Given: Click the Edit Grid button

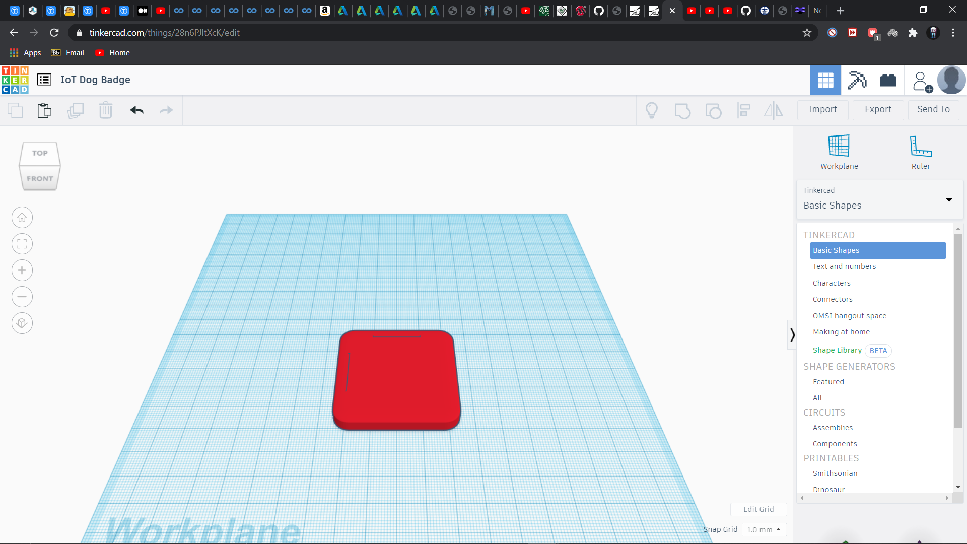Looking at the screenshot, I should (x=758, y=509).
